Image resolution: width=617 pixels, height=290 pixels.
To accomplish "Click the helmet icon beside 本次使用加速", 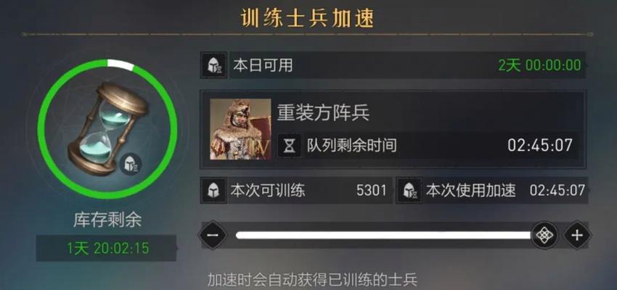I will (409, 191).
